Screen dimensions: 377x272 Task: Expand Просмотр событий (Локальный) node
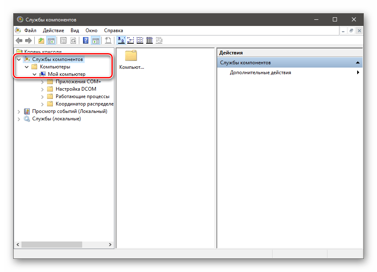tap(19, 111)
